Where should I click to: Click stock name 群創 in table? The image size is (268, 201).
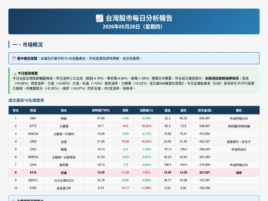pos(64,119)
